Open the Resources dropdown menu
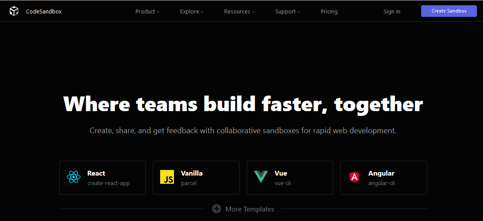Screen dimensions: 483x221 tap(239, 12)
